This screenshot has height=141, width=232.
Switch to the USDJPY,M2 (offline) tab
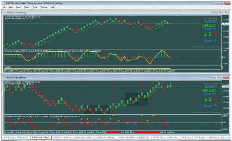coord(62,138)
